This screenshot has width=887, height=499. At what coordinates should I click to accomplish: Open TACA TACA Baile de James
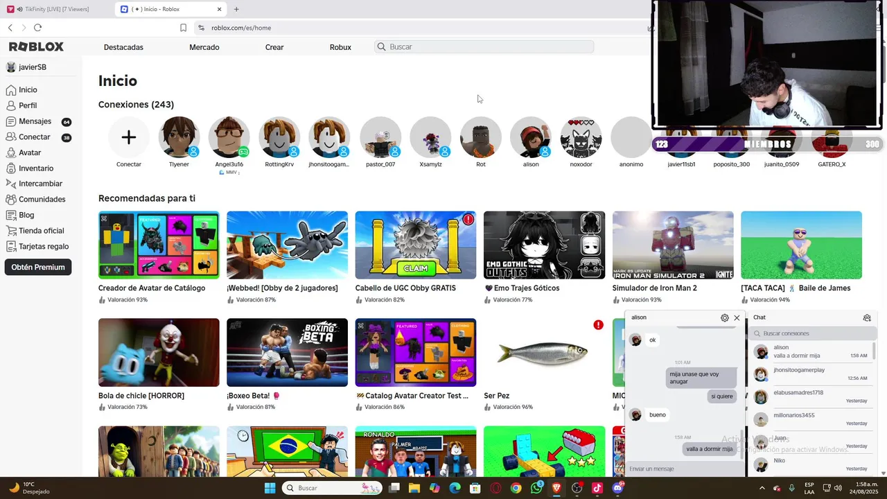[x=801, y=245]
